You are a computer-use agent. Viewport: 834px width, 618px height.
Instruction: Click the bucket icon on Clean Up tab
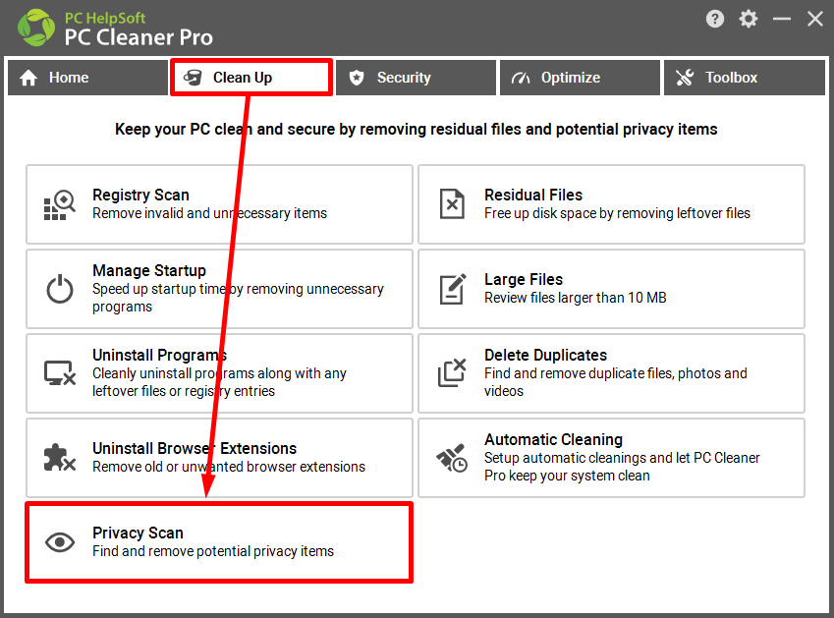coord(193,78)
